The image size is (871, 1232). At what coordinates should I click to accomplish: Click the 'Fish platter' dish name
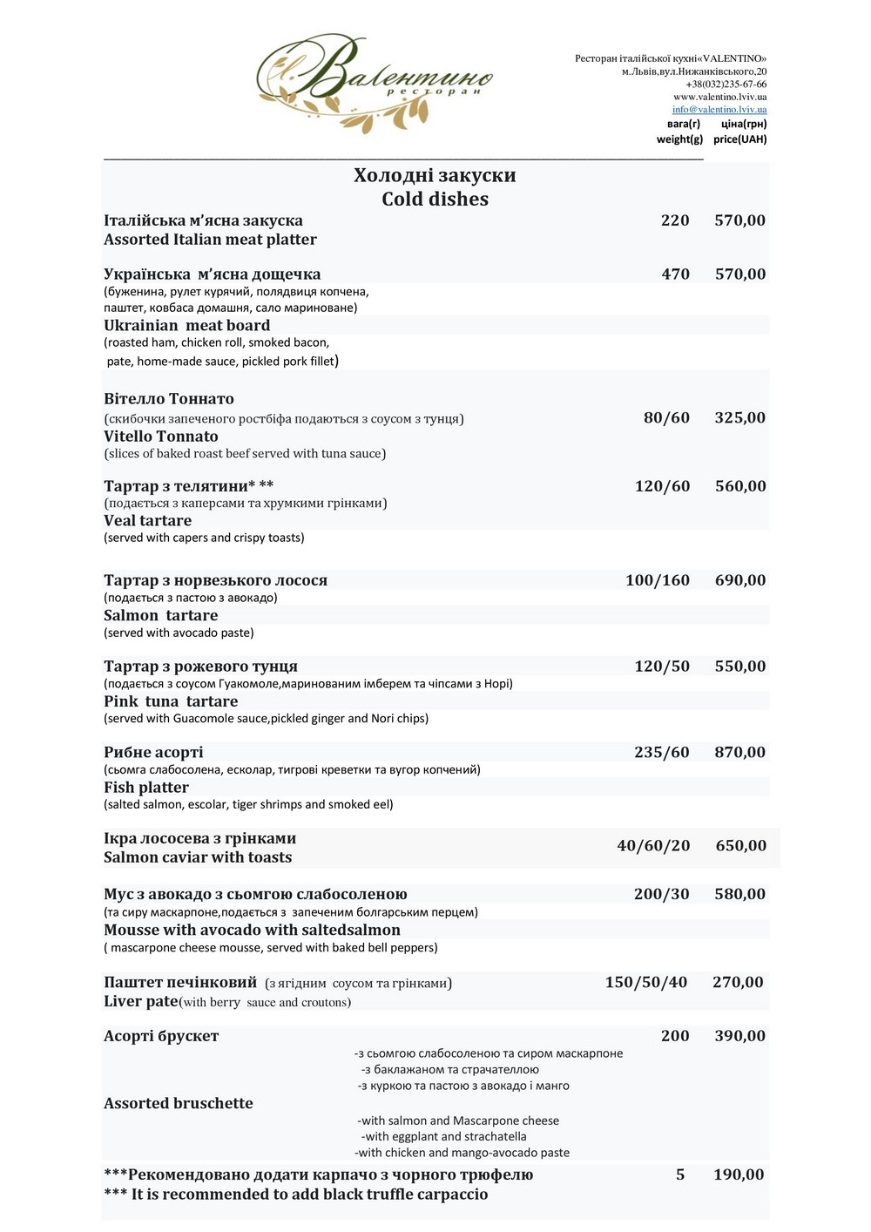[146, 788]
